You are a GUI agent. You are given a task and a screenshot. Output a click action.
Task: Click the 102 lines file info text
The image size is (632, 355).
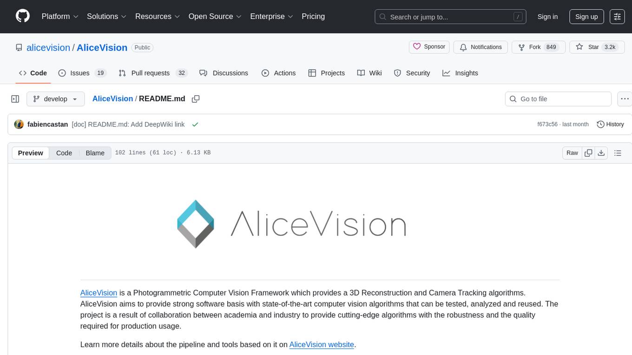[163, 153]
